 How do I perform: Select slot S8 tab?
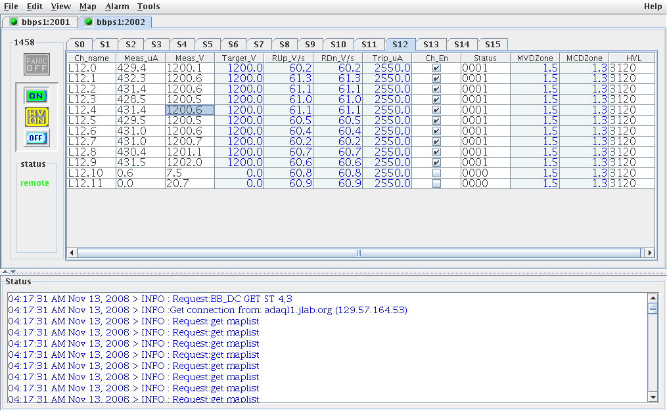pyautogui.click(x=285, y=44)
